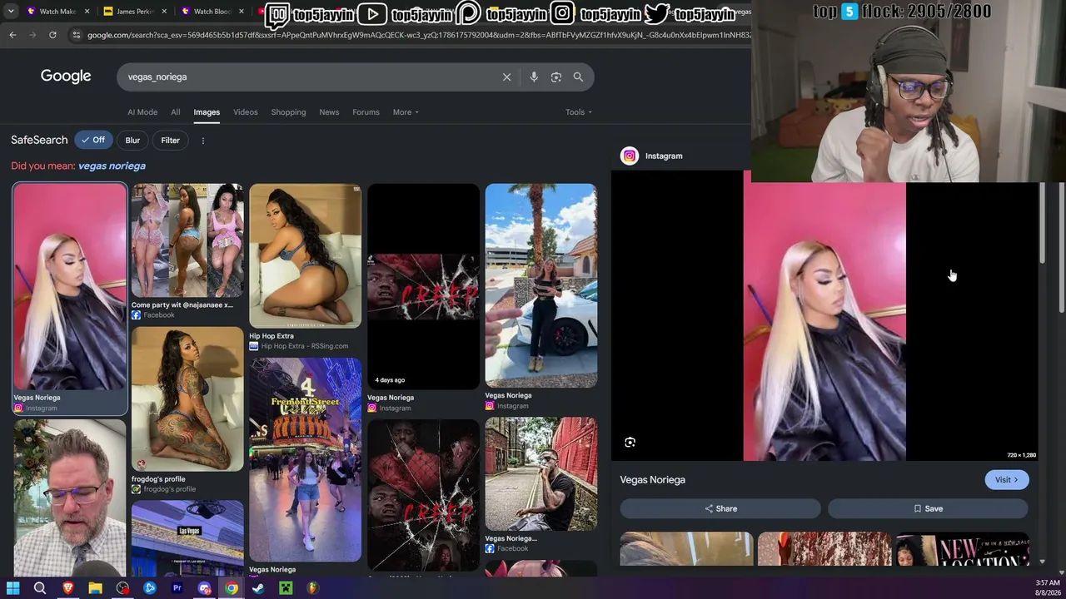Click the preview panel vertical scrollbar

pos(1041,225)
